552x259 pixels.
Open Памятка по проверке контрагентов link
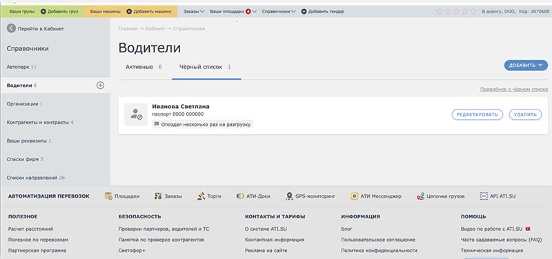click(x=161, y=240)
